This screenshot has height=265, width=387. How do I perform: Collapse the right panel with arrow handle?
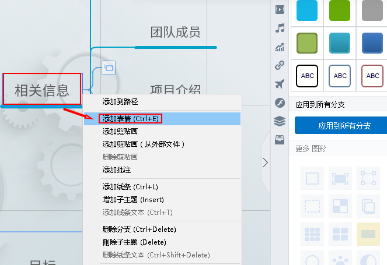coord(266,163)
